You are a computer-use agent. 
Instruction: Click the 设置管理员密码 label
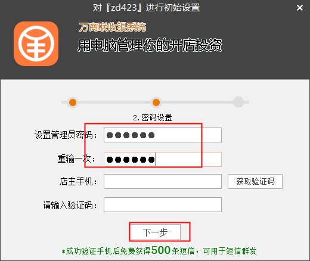66,135
